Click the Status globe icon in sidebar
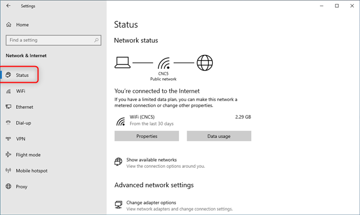The image size is (360, 215). (x=8, y=75)
